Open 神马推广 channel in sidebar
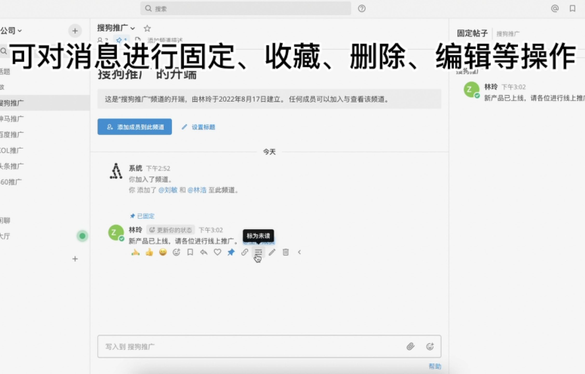585x374 pixels. tap(45, 119)
